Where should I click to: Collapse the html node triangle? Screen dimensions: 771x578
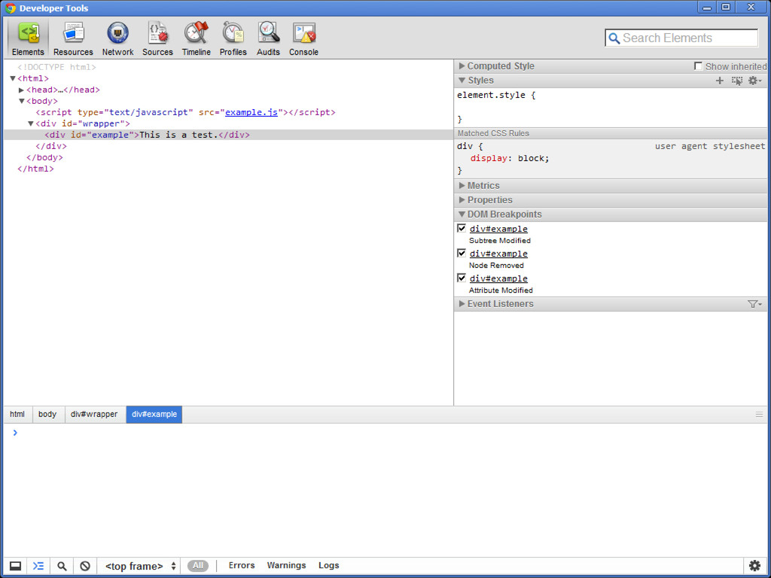[13, 78]
